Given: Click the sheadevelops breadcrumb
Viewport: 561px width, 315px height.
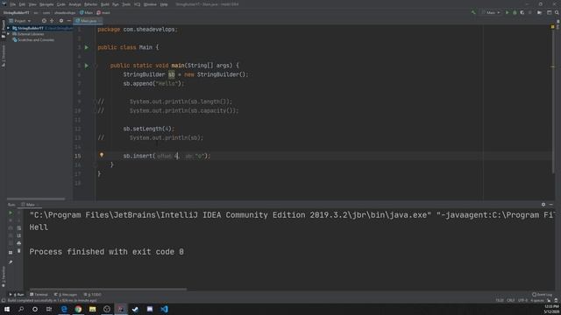Looking at the screenshot, I should 65,12.
